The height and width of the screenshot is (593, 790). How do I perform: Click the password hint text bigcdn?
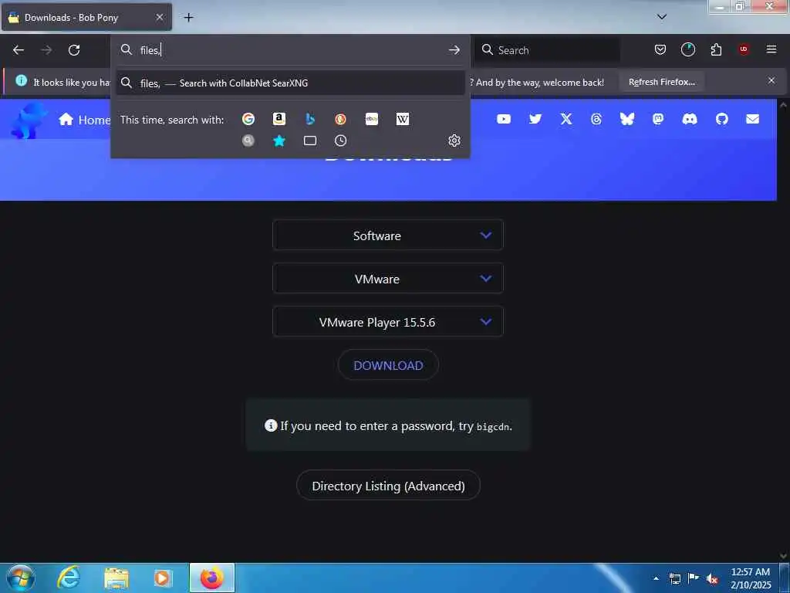click(x=493, y=426)
